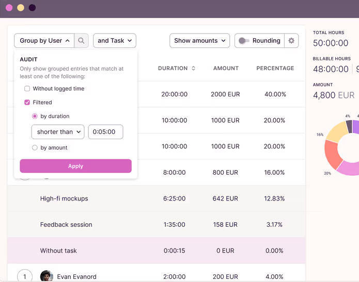This screenshot has width=359, height=282.
Task: Collapse the Group by User dropdown
Action: (x=44, y=41)
